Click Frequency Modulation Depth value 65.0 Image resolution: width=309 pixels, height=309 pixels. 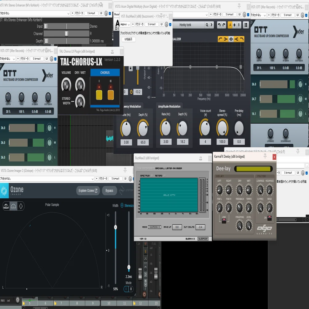pyautogui.click(x=143, y=142)
